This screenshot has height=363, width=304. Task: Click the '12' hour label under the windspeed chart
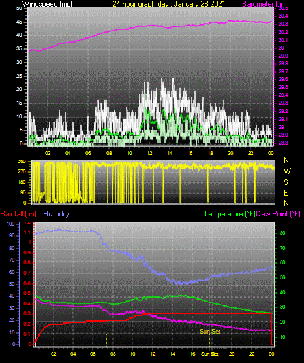pyautogui.click(x=149, y=153)
